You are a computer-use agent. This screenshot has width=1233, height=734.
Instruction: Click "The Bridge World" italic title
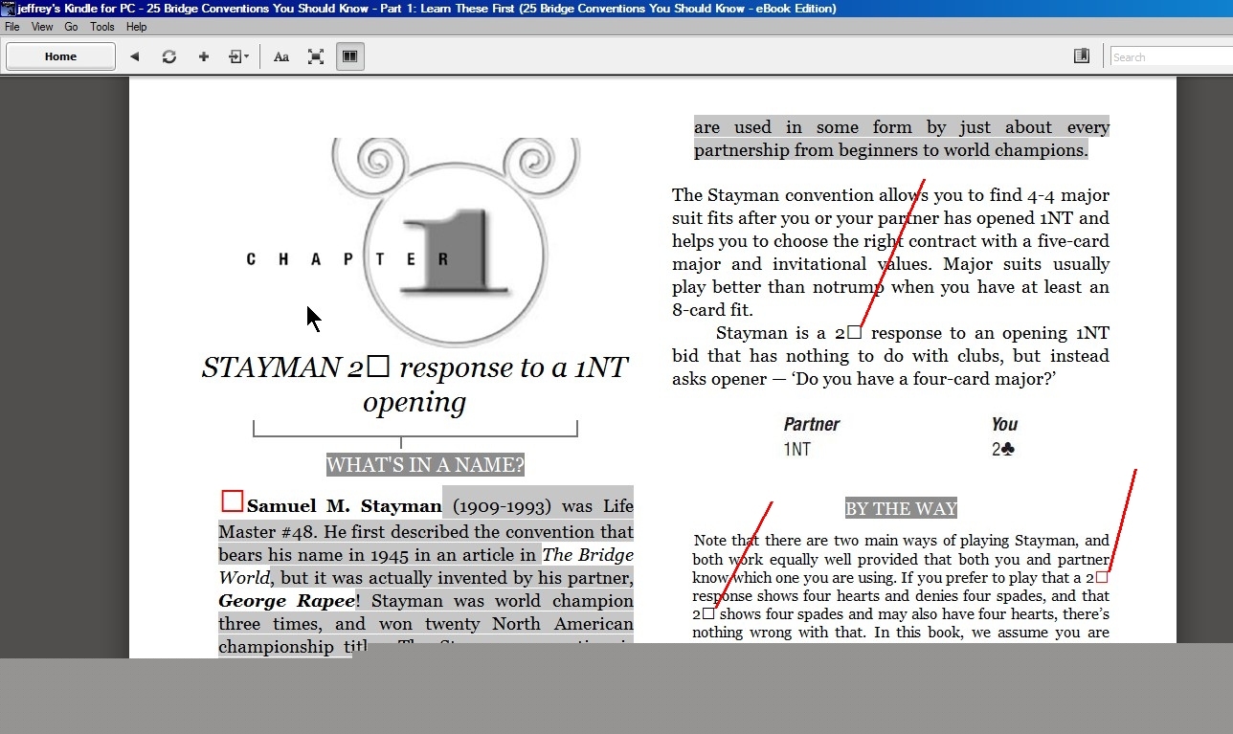coord(426,567)
